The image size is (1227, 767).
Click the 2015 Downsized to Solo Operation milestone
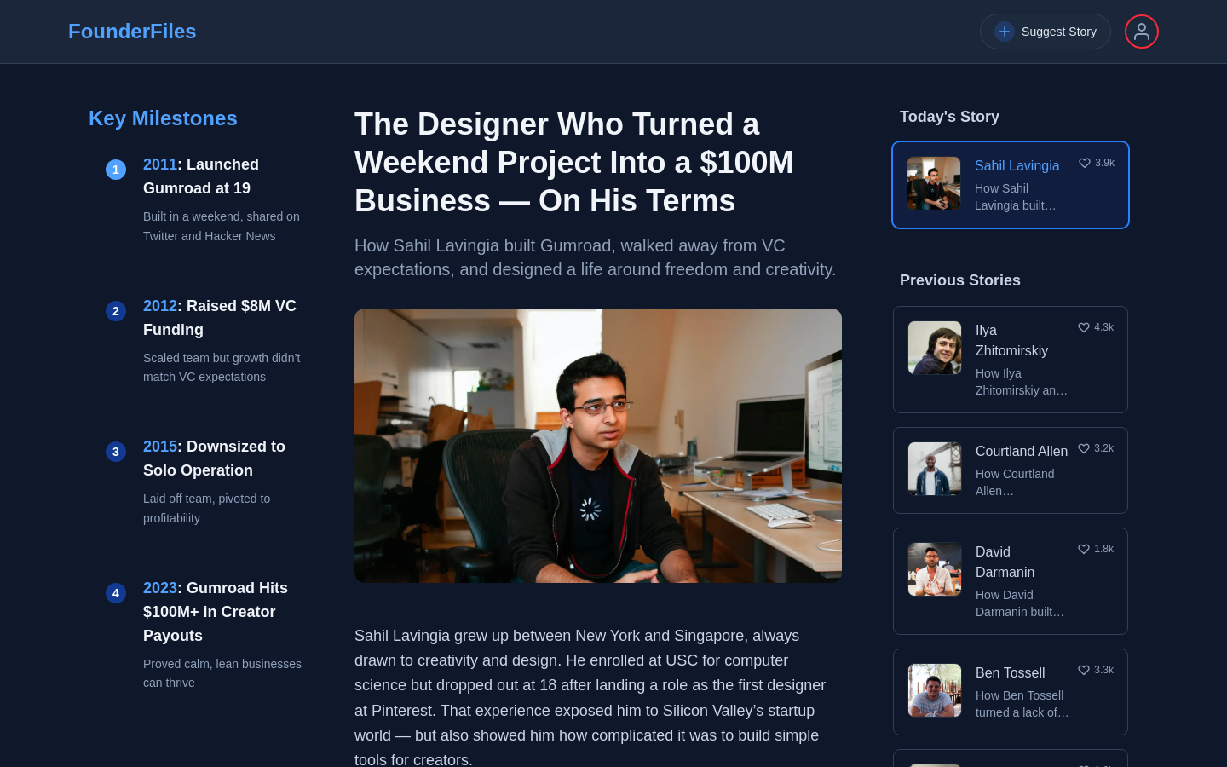coord(214,458)
